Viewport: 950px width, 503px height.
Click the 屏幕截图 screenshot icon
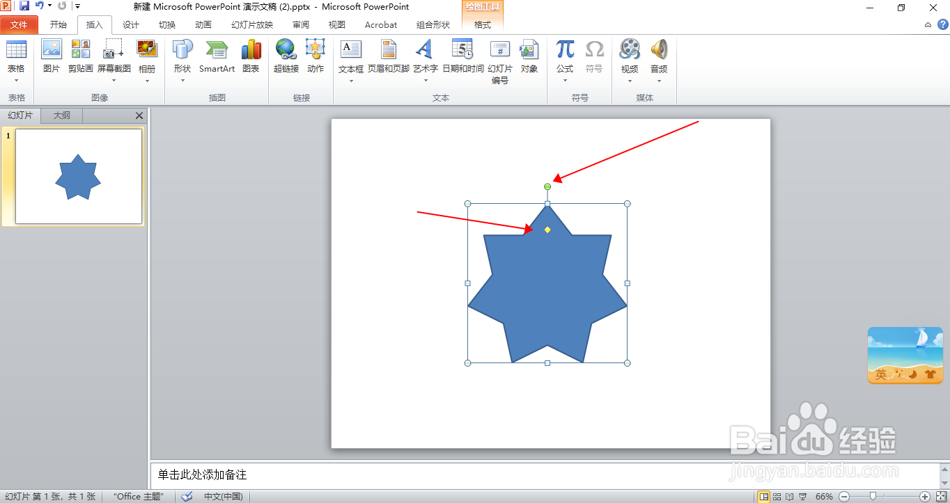click(114, 50)
